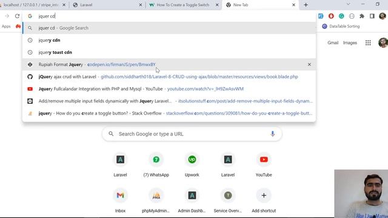388x218 pixels.
Task: Select the 'jquer cd - Google Search' suggestion
Action: coord(169,28)
